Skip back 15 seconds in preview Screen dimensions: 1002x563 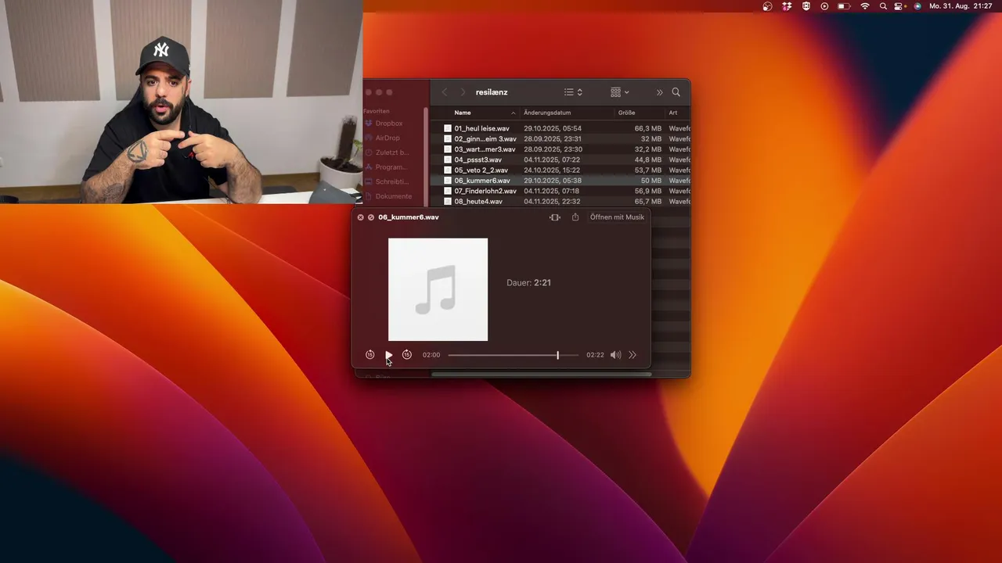[370, 355]
